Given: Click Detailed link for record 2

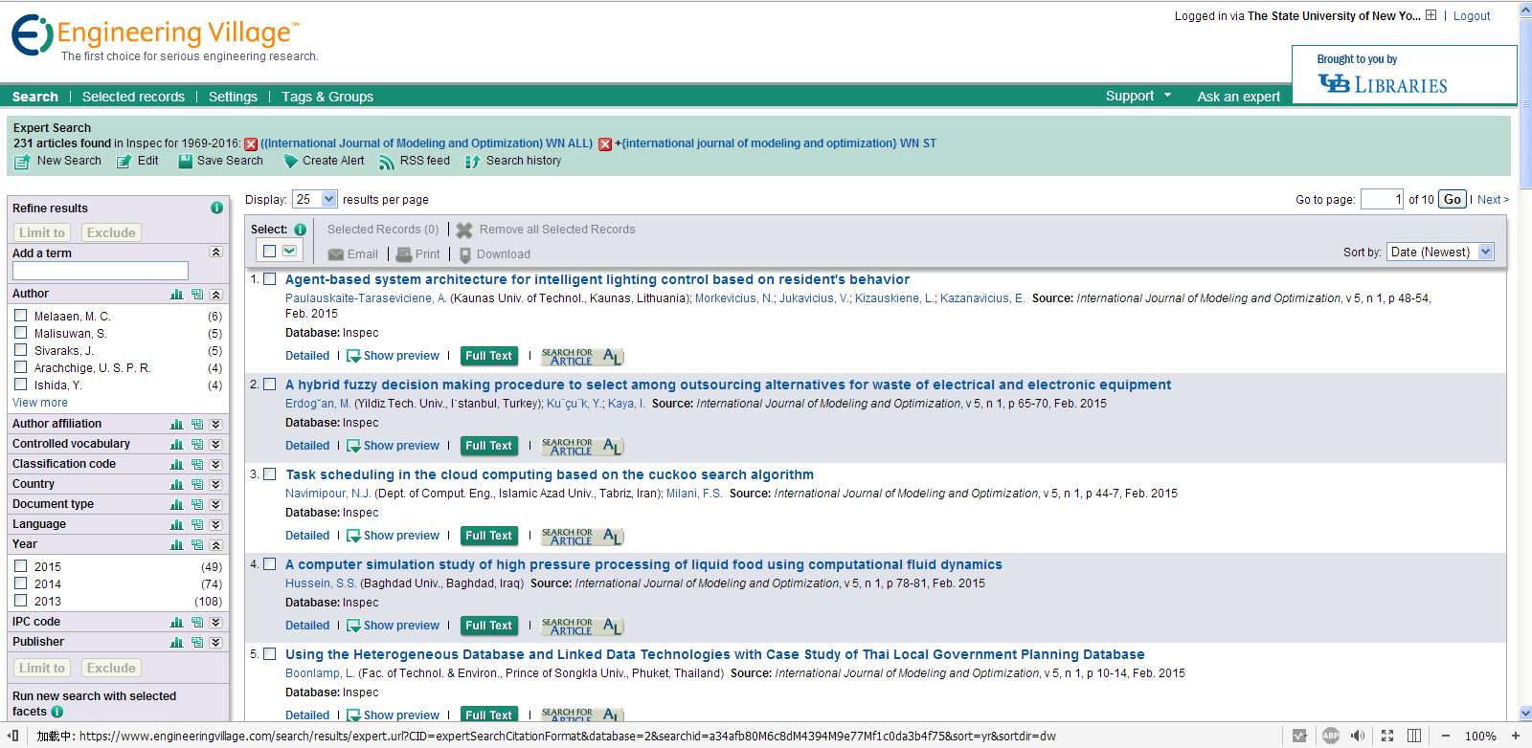Looking at the screenshot, I should (307, 446).
